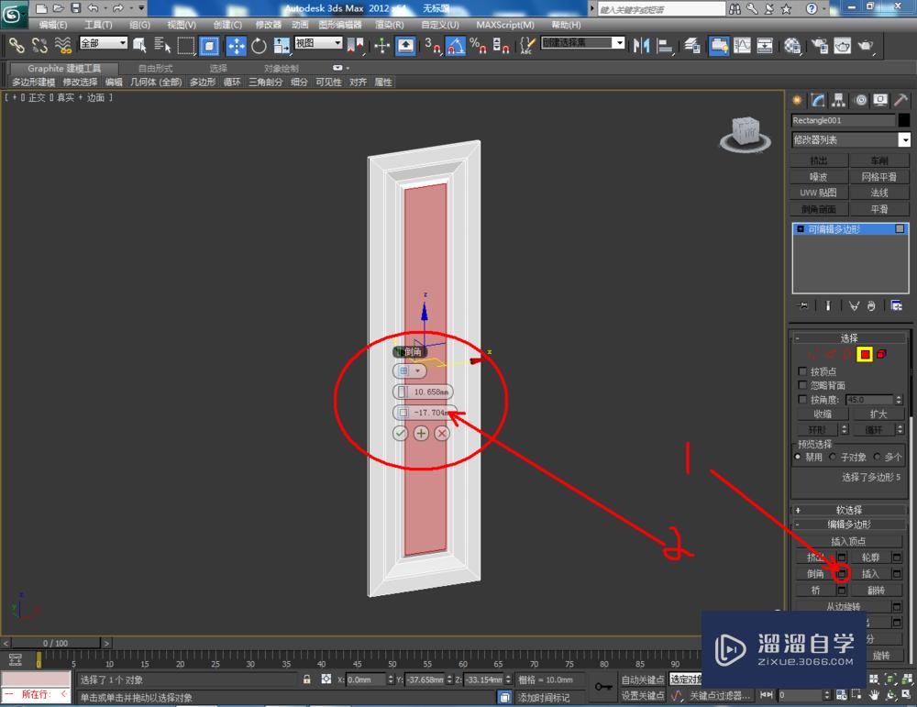917x707 pixels.
Task: Open the 全部 selection filter dropdown
Action: coord(104,43)
